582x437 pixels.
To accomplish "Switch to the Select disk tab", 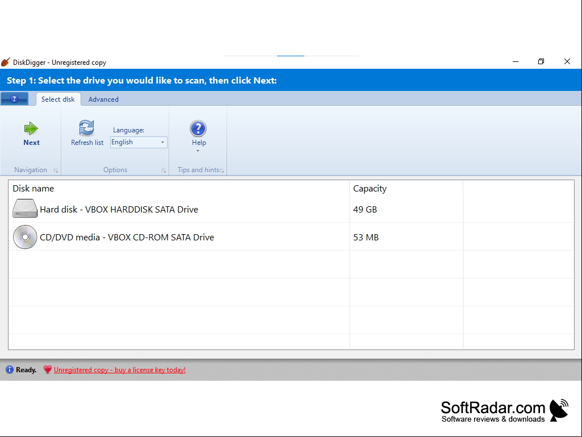I will pos(58,99).
